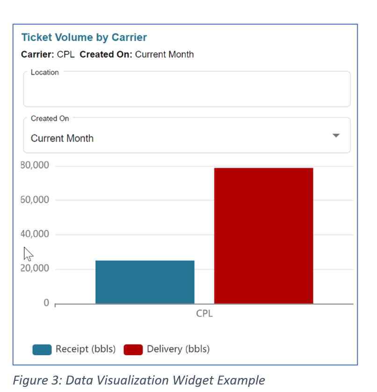This screenshot has width=377, height=392.
Task: Click the bold Created On: summary text
Action: (106, 55)
